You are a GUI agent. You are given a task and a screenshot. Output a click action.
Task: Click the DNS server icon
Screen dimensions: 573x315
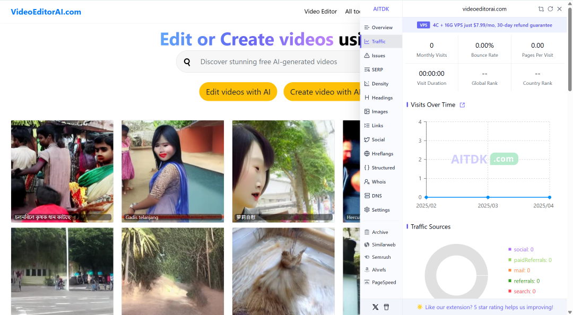click(367, 196)
